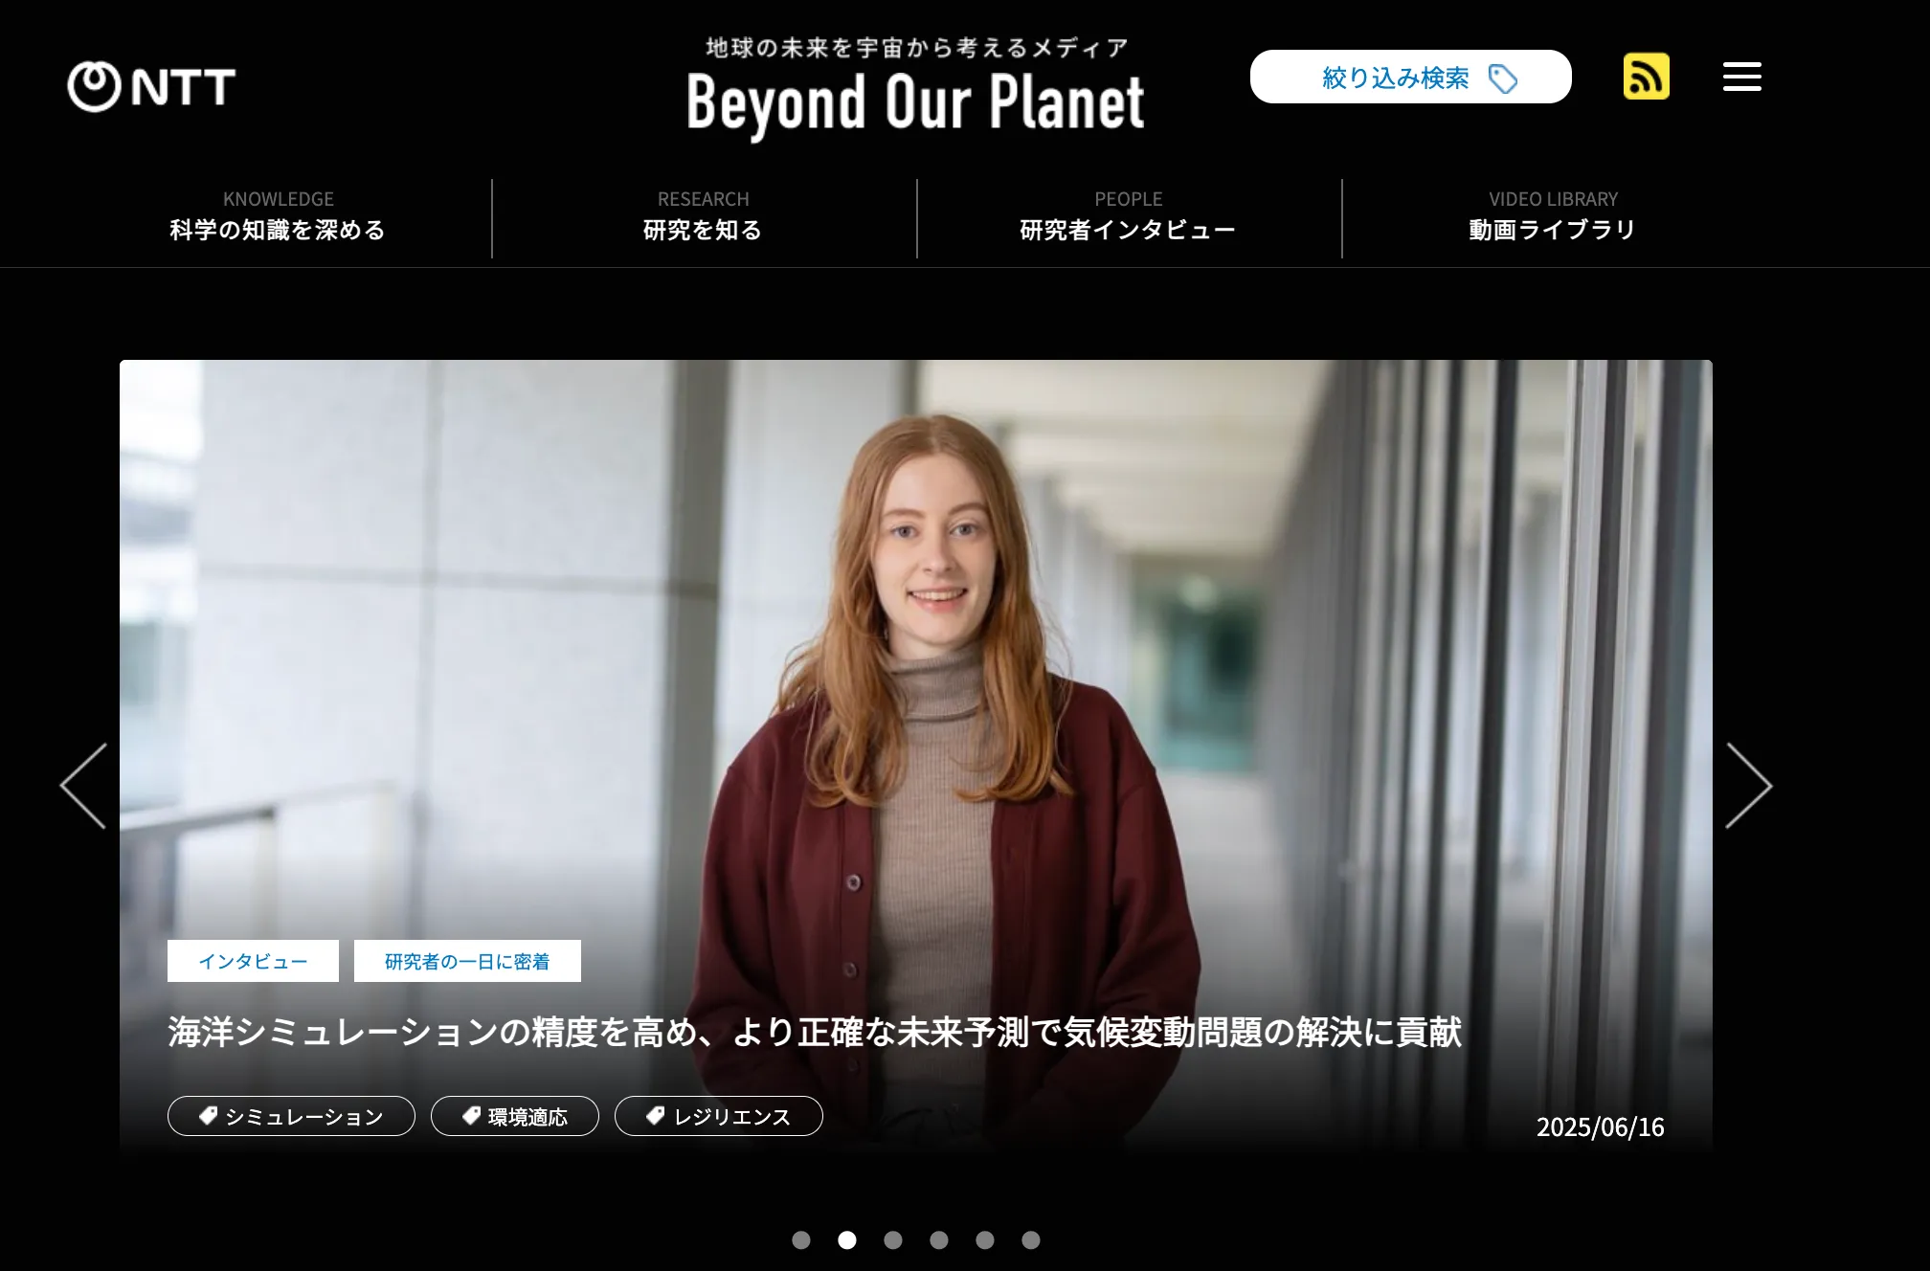Open the yellow RSS feed icon
The width and height of the screenshot is (1930, 1271).
click(x=1646, y=77)
